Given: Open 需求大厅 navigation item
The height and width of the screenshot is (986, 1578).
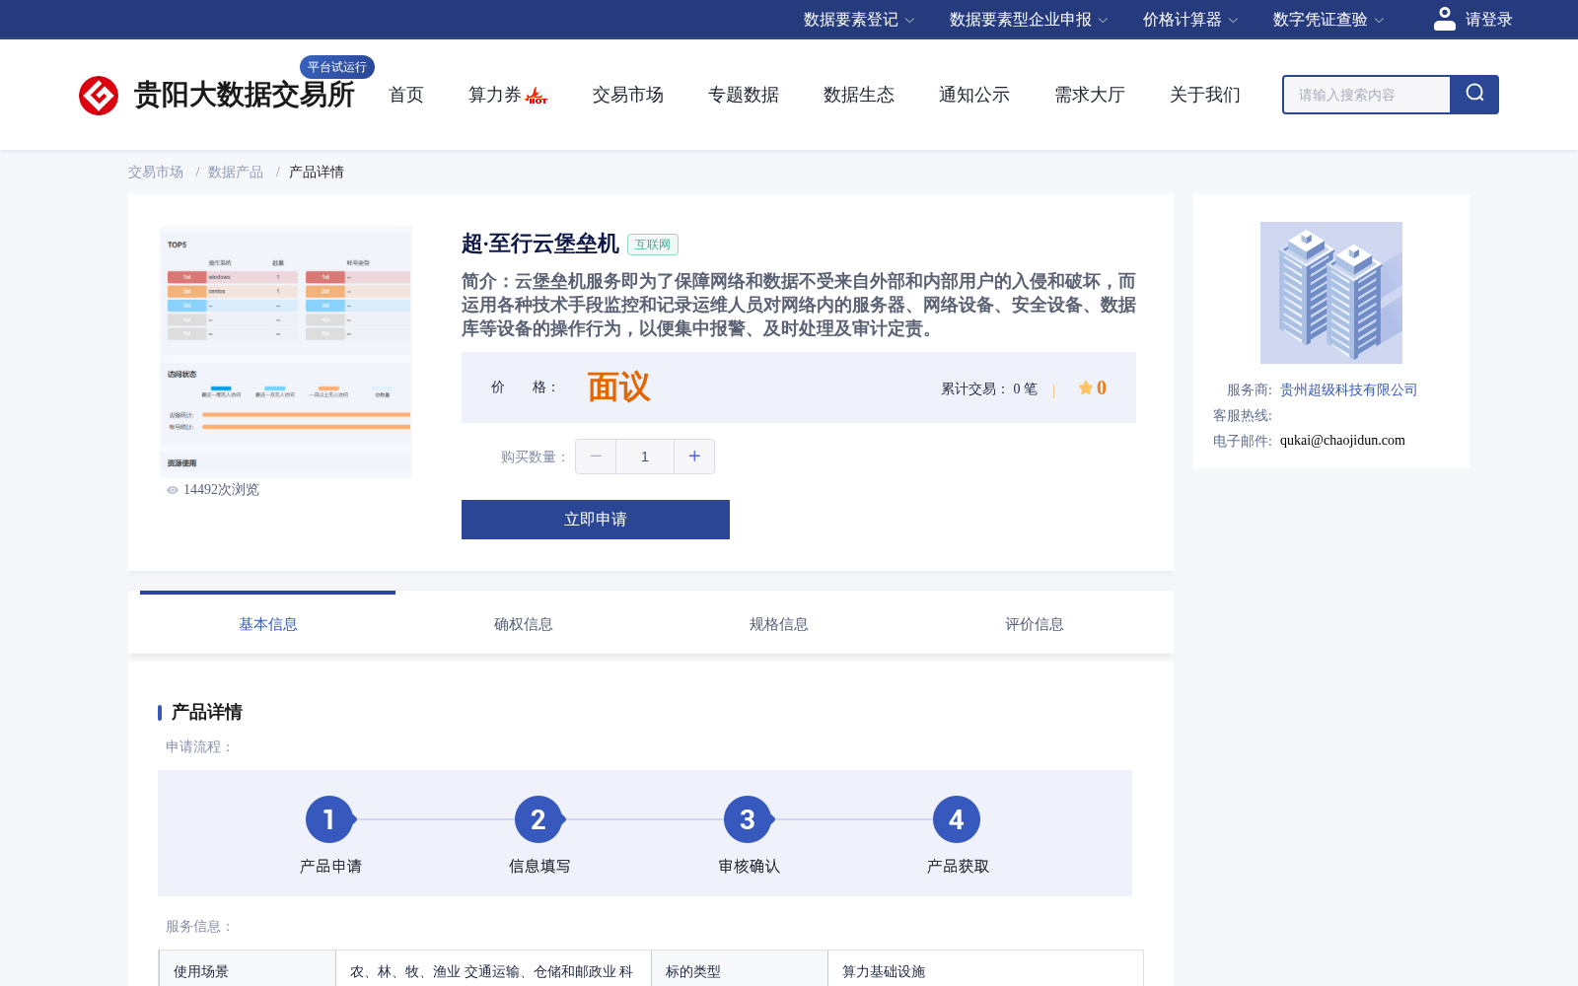Looking at the screenshot, I should [x=1090, y=95].
